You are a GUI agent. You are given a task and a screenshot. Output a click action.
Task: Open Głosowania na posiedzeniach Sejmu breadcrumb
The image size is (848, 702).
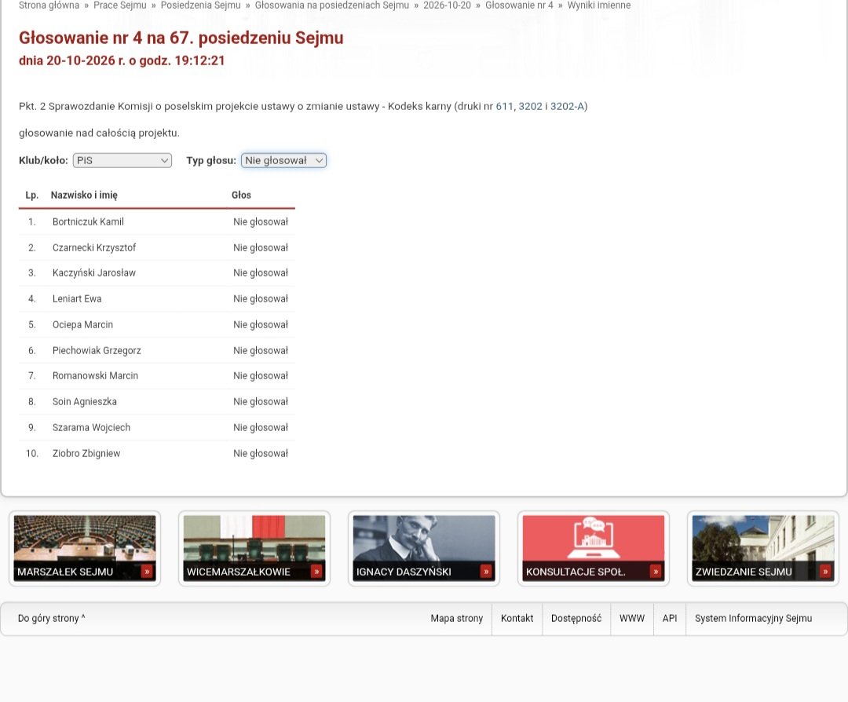(x=332, y=5)
